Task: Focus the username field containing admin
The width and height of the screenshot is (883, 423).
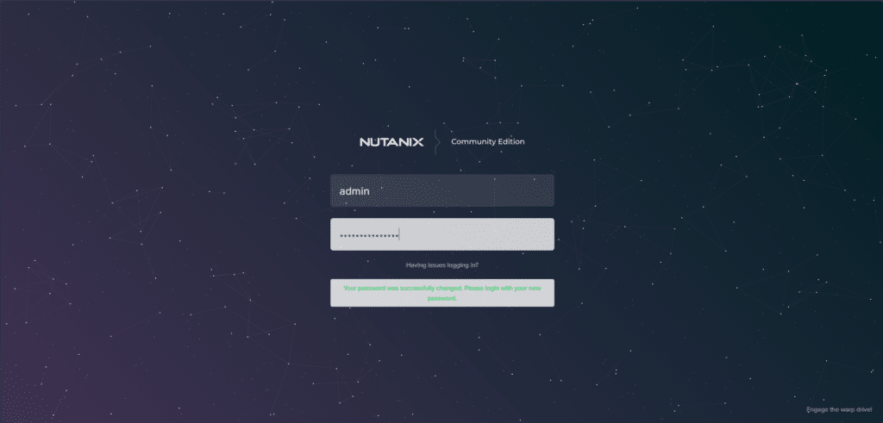Action: 441,190
